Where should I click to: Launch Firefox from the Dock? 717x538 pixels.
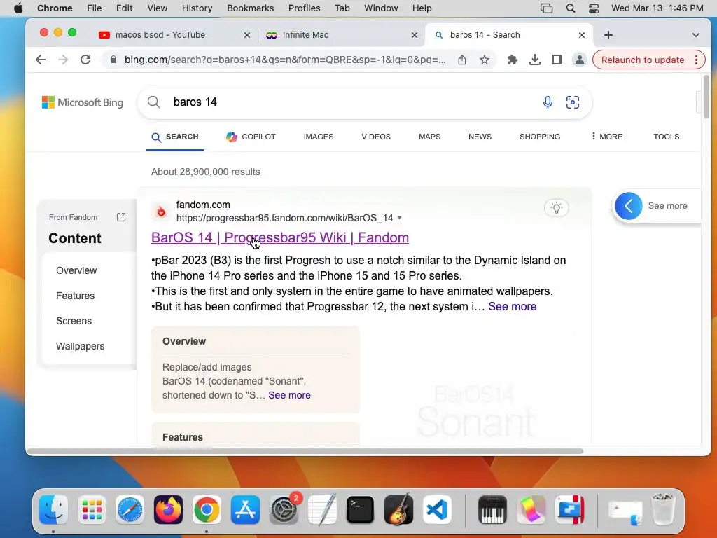pyautogui.click(x=168, y=509)
